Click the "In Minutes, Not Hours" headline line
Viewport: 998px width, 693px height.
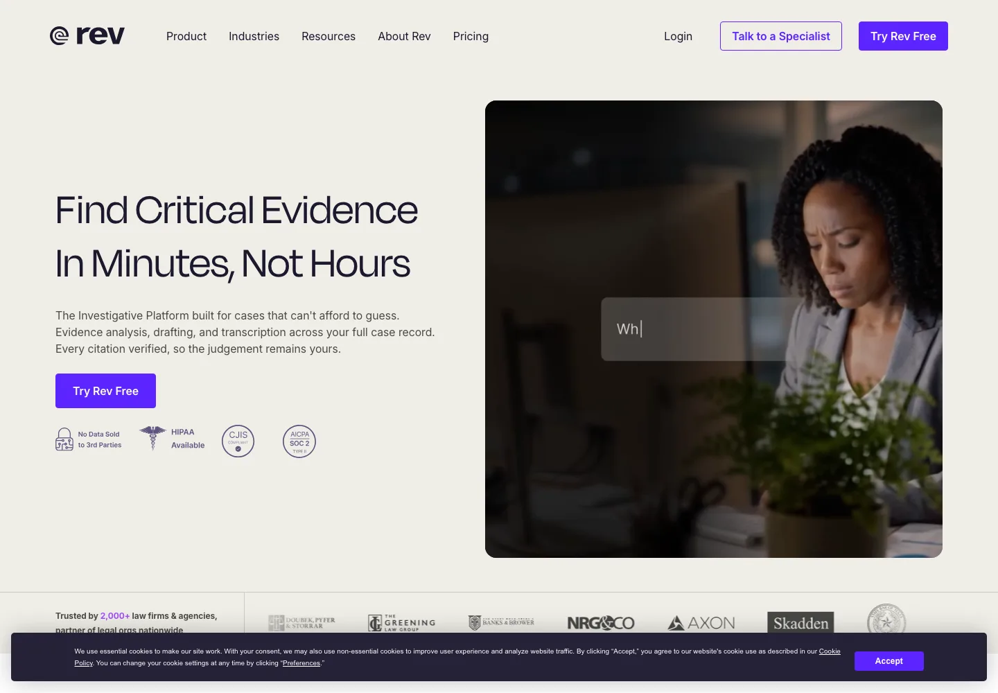pyautogui.click(x=233, y=264)
